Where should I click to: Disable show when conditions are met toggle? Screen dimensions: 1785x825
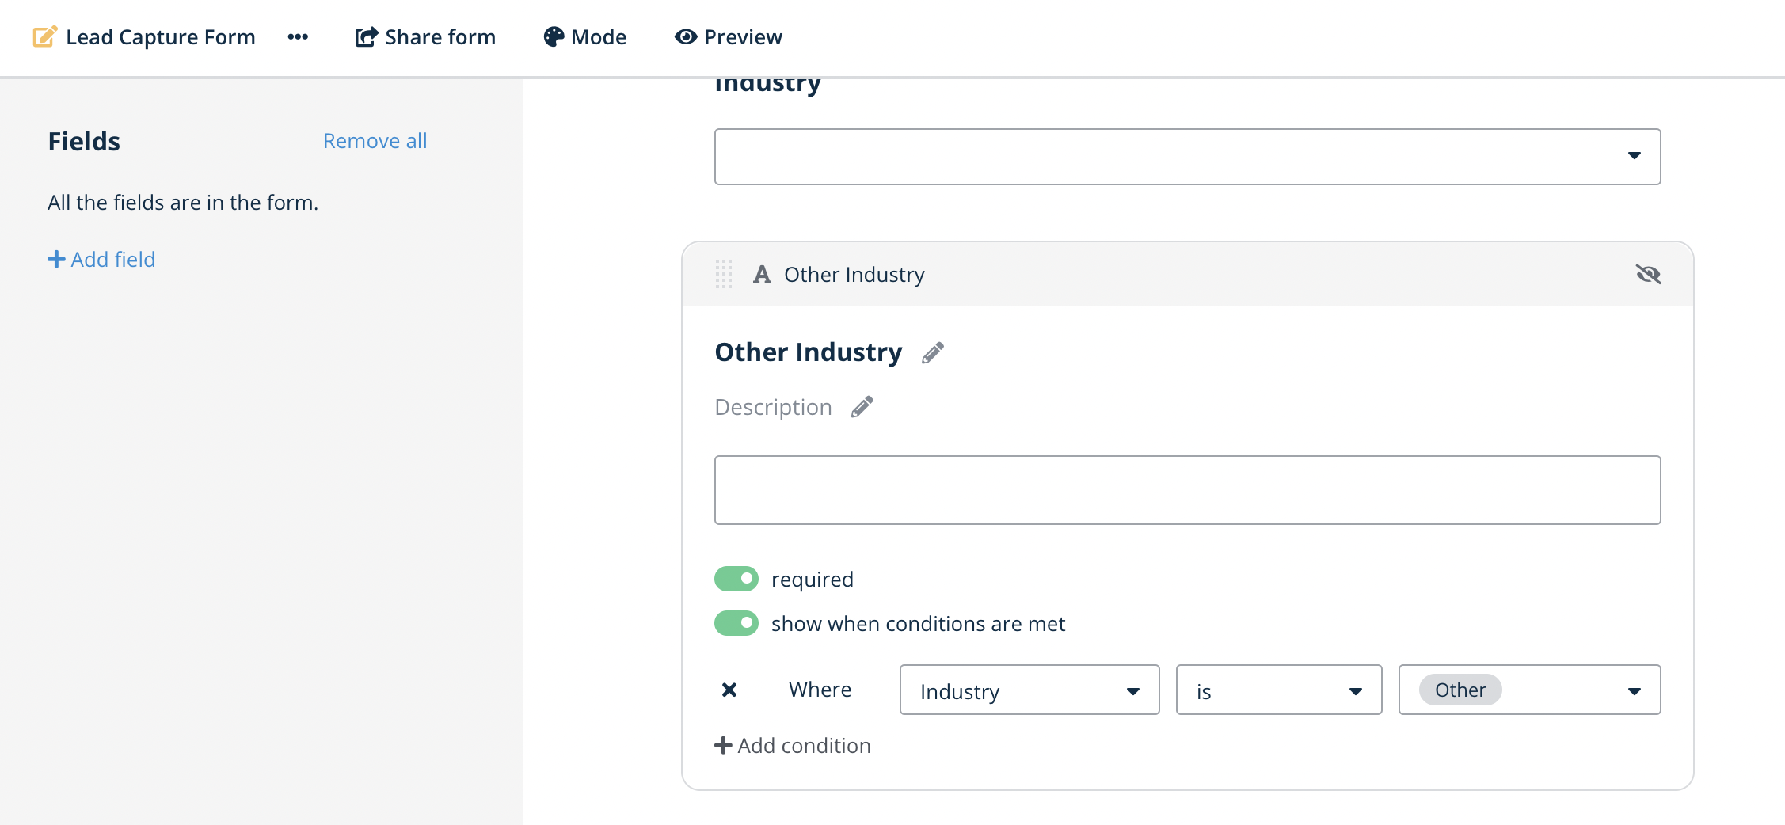[736, 623]
